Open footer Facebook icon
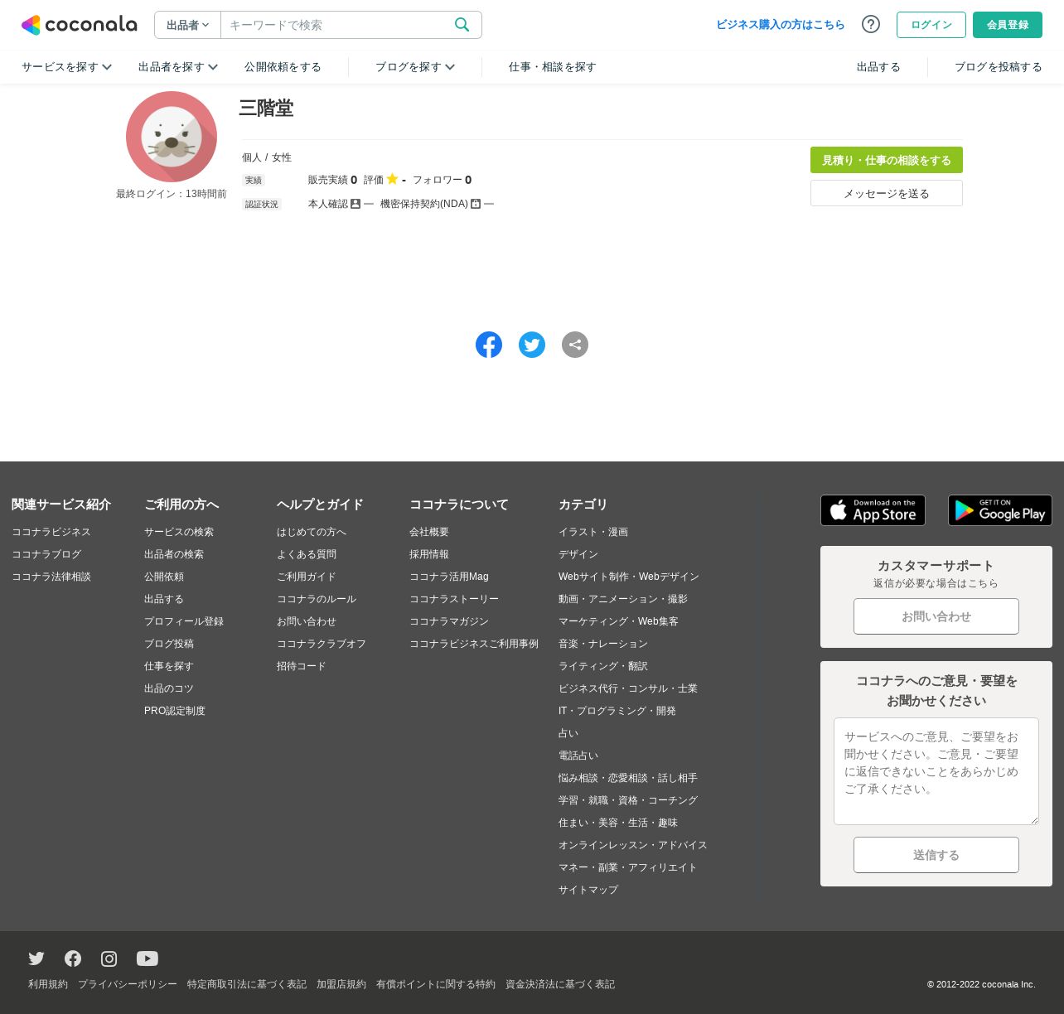This screenshot has width=1064, height=1014. tap(73, 958)
